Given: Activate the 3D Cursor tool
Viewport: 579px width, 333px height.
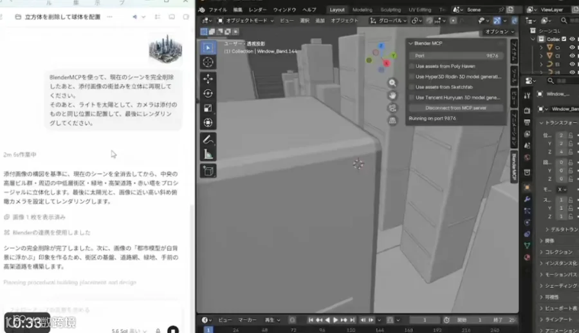Looking at the screenshot, I should pyautogui.click(x=208, y=62).
